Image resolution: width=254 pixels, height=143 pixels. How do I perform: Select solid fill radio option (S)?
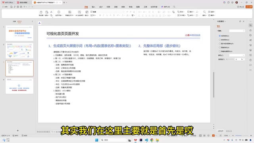[x=219, y=36]
